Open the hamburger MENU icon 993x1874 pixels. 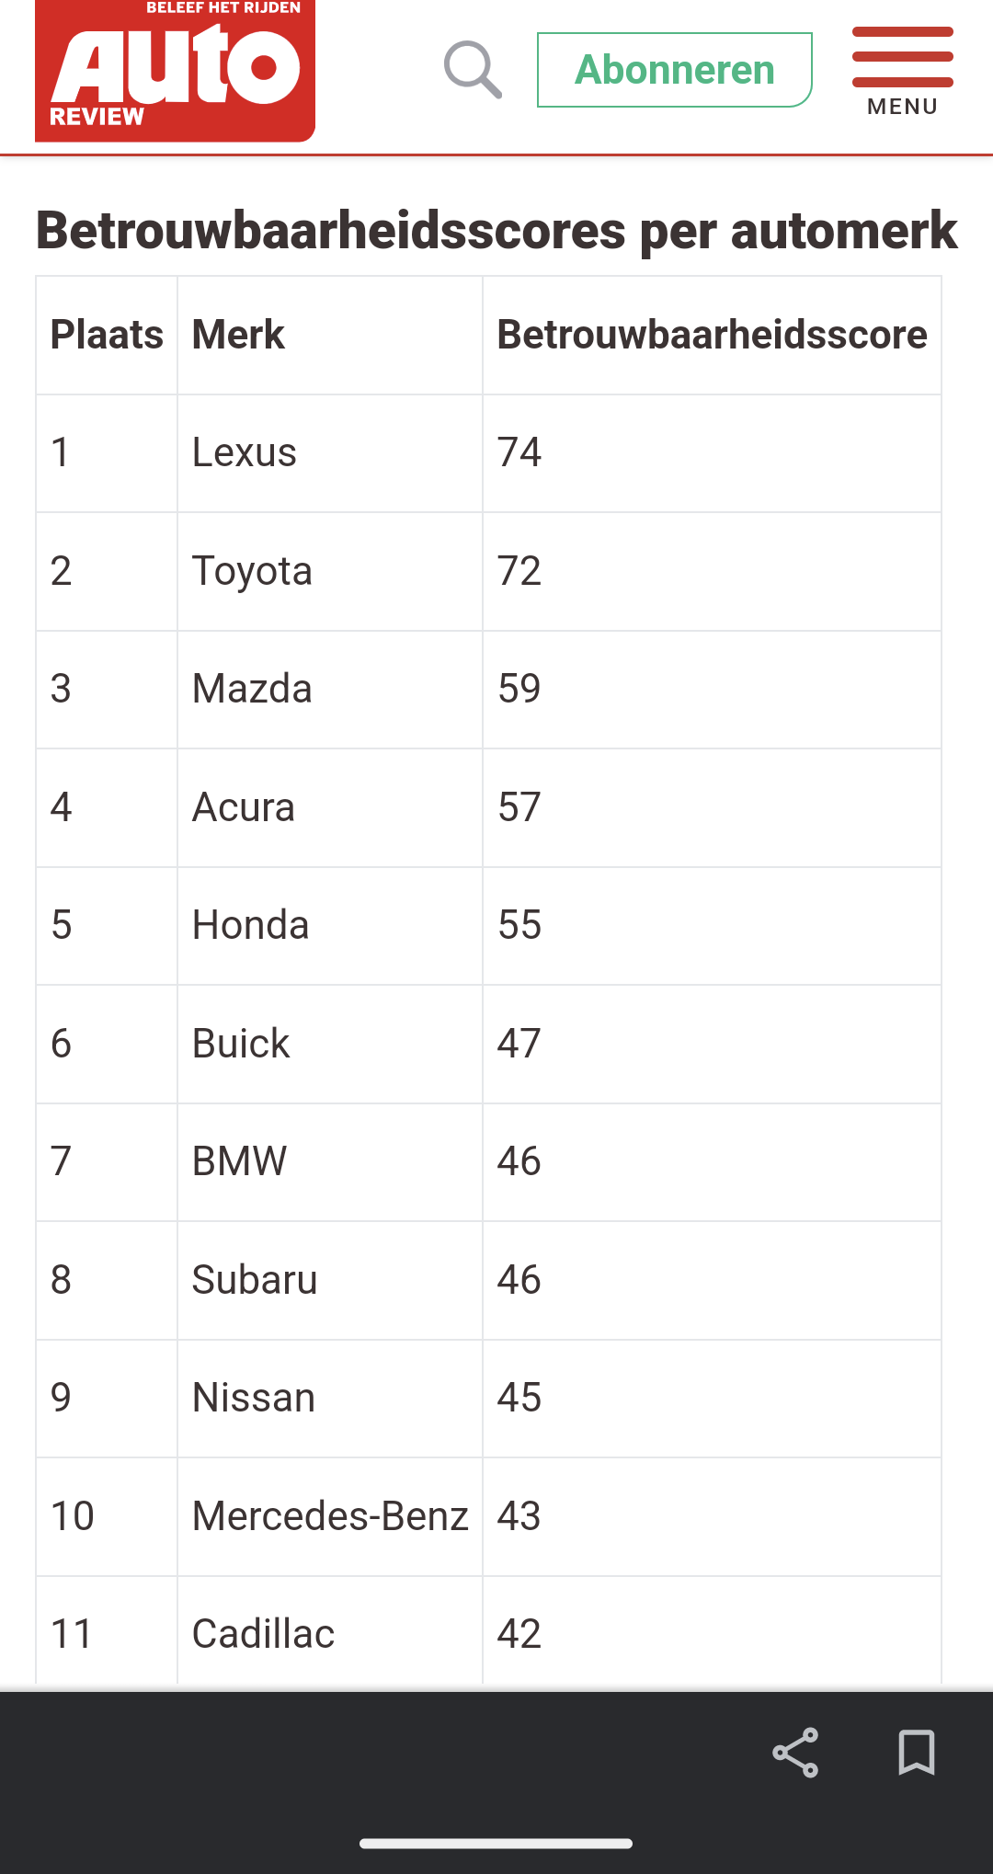[x=902, y=71]
